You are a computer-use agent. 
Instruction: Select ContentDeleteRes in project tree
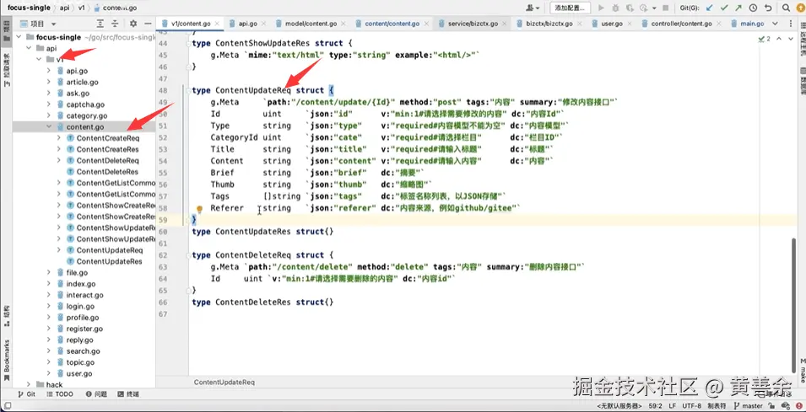click(x=107, y=172)
